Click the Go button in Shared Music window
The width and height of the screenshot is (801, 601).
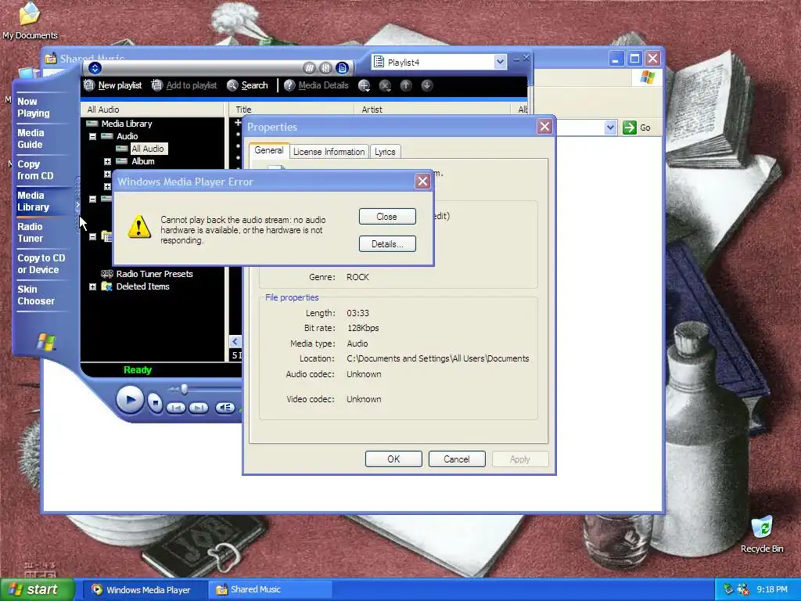637,128
